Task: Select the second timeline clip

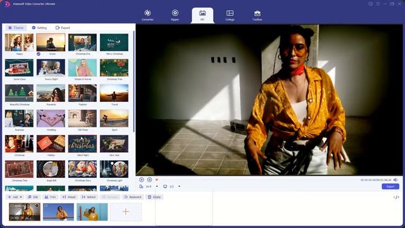Action: 58,212
